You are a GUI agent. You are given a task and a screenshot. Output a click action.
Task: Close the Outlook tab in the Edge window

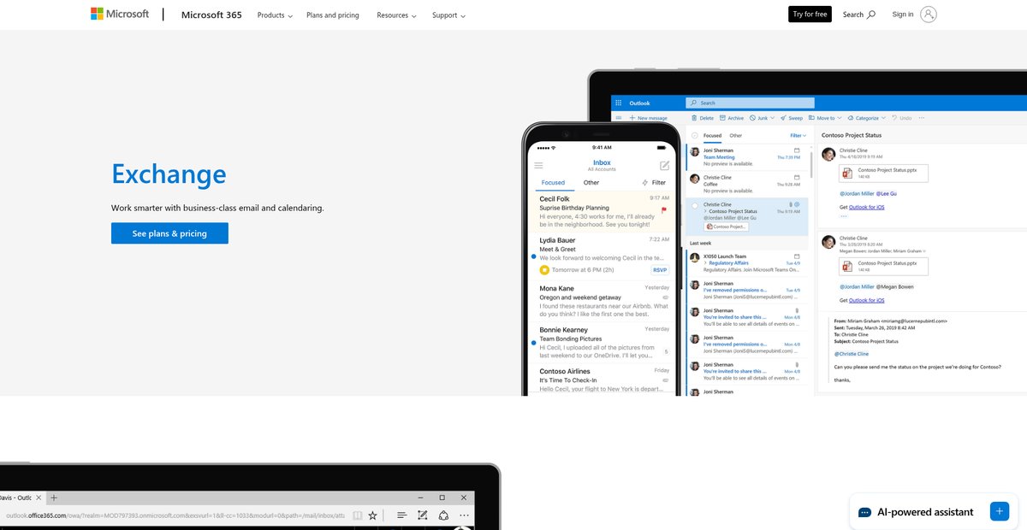coord(40,498)
